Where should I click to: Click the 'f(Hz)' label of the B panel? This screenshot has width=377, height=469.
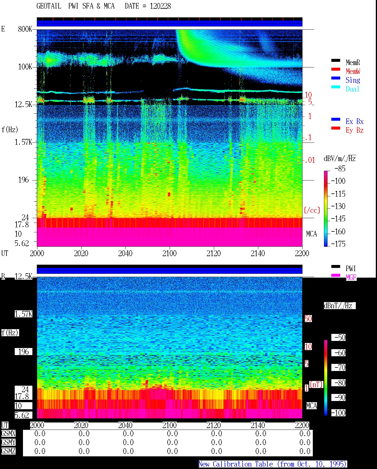pyautogui.click(x=10, y=333)
